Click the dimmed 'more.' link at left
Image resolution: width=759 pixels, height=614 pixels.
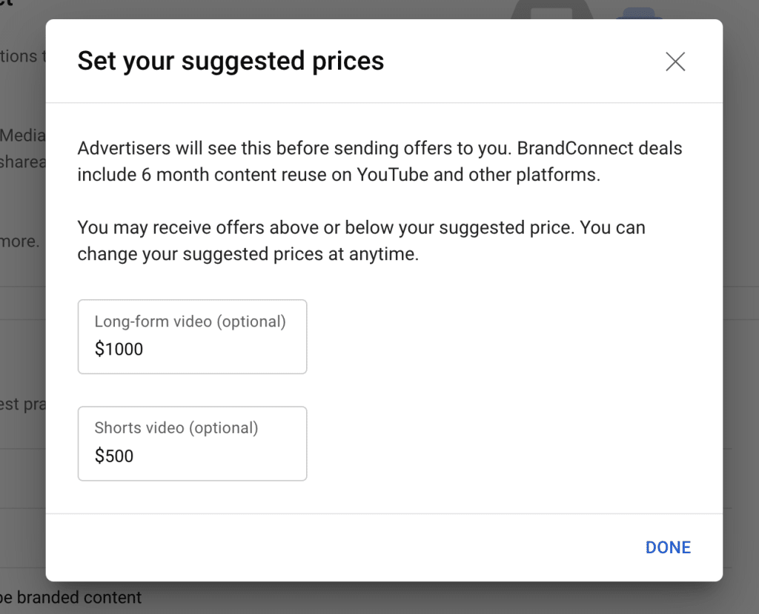(19, 241)
